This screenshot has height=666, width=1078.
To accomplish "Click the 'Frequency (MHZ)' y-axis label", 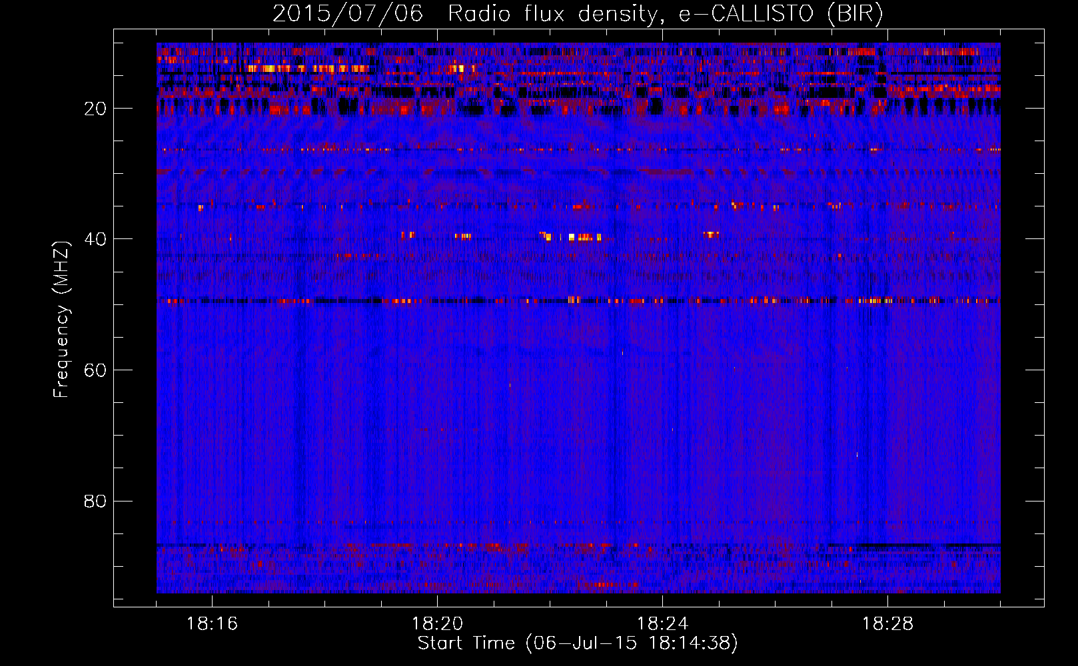I will 61,320.
